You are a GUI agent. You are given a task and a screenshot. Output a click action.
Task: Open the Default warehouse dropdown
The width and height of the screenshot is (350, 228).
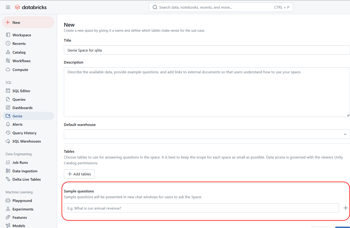207,134
